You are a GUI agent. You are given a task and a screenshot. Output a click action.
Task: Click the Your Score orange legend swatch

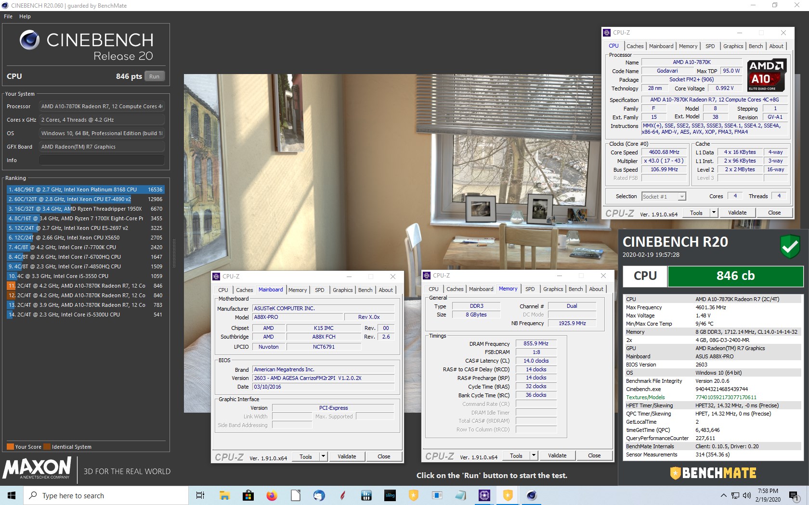[10, 446]
